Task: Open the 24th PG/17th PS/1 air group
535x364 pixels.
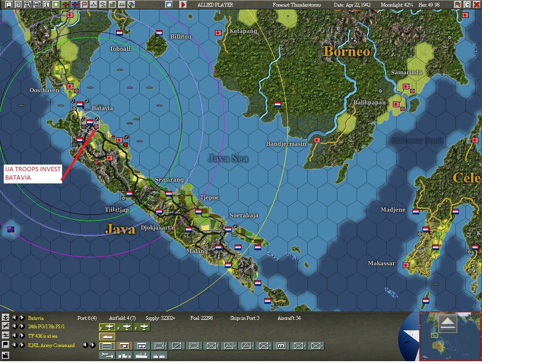Action: click(46, 326)
